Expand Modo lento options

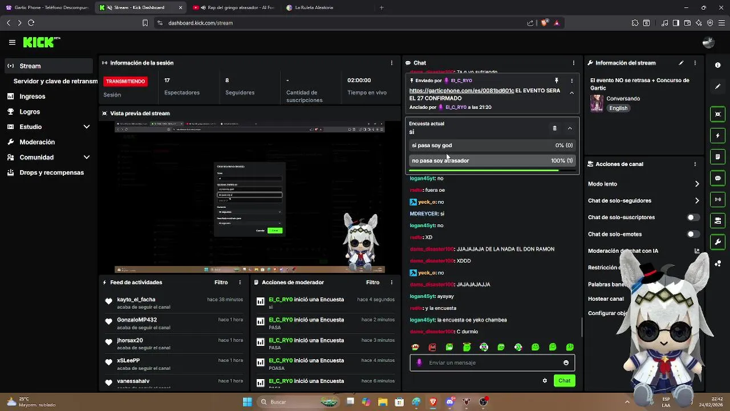click(x=696, y=184)
